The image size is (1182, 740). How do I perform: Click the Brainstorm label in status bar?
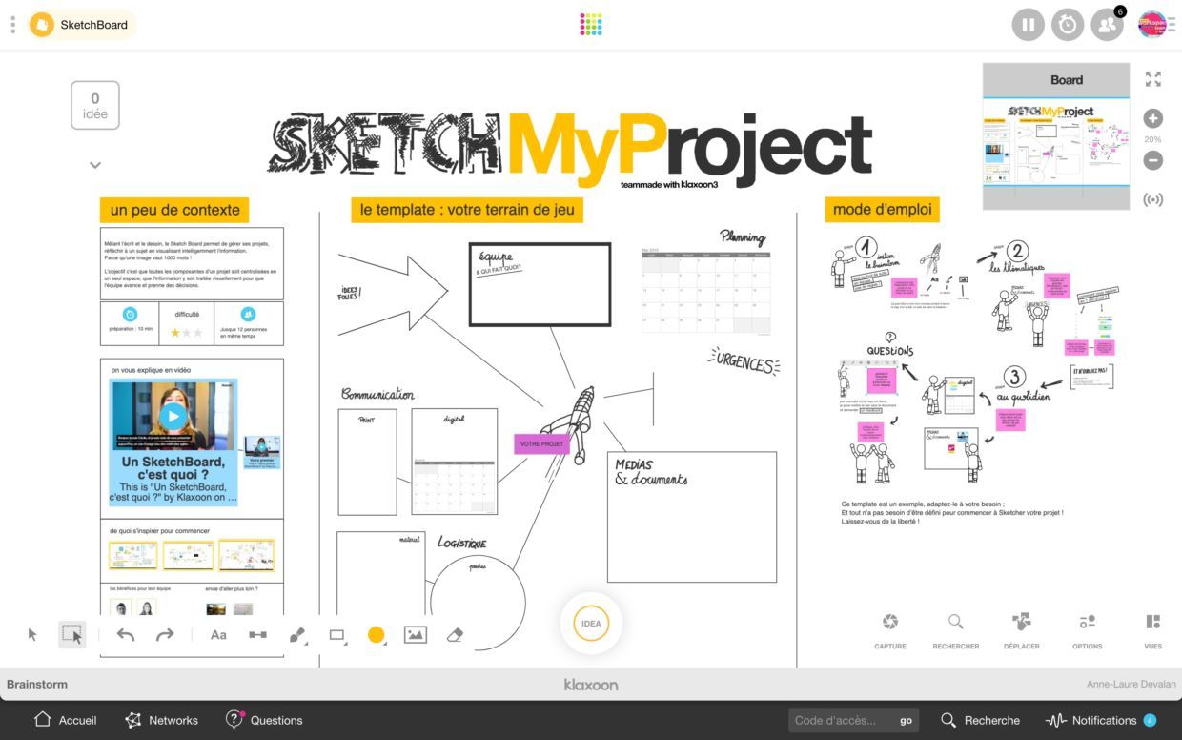tap(37, 684)
